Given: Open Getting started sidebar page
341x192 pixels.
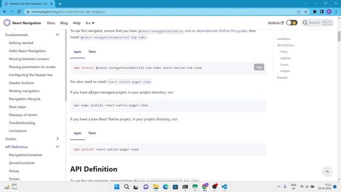Looking at the screenshot, I should [x=21, y=43].
